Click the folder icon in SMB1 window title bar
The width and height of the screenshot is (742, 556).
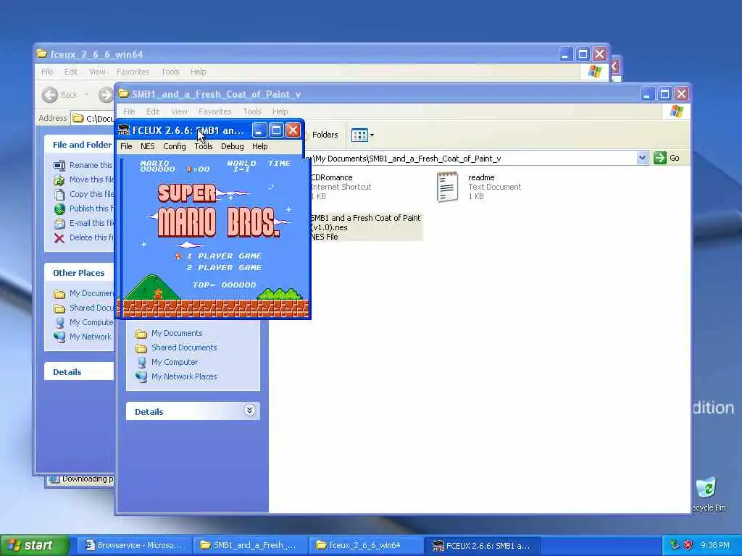[x=123, y=93]
